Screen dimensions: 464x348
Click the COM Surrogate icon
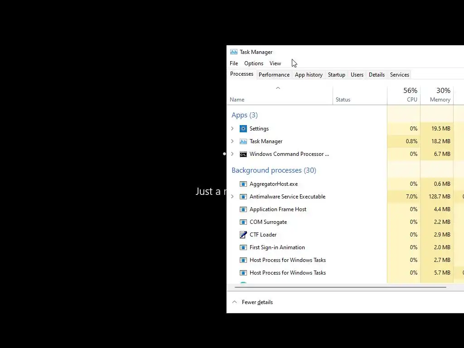(x=243, y=222)
